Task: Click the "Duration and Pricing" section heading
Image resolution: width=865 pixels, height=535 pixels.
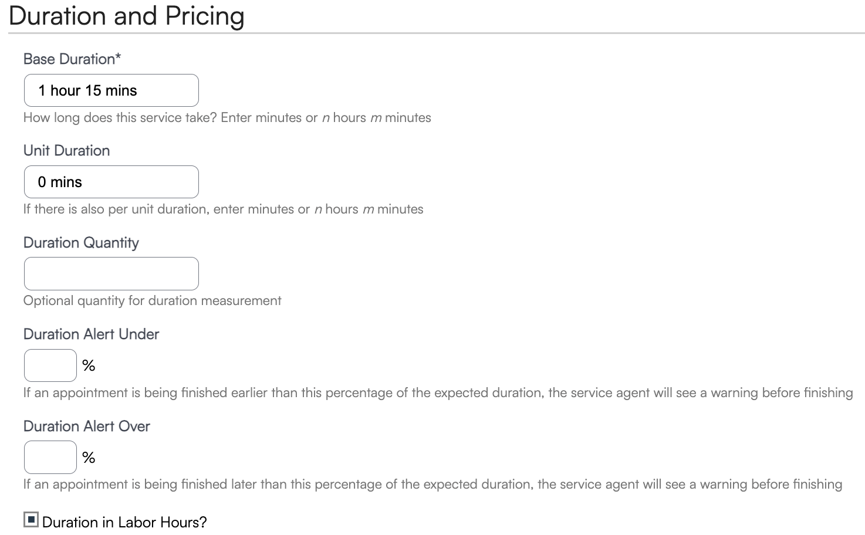Action: click(126, 16)
